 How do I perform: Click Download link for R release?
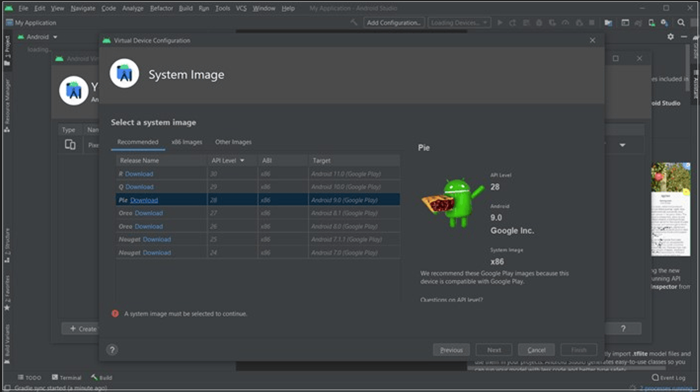(x=139, y=174)
